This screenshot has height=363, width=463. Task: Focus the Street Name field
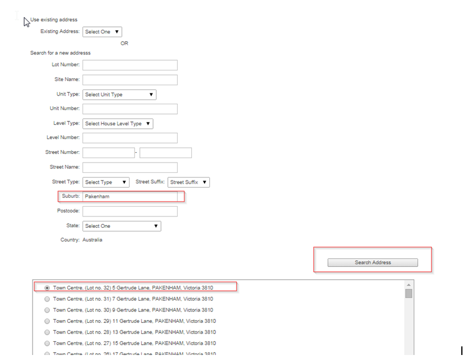point(130,168)
